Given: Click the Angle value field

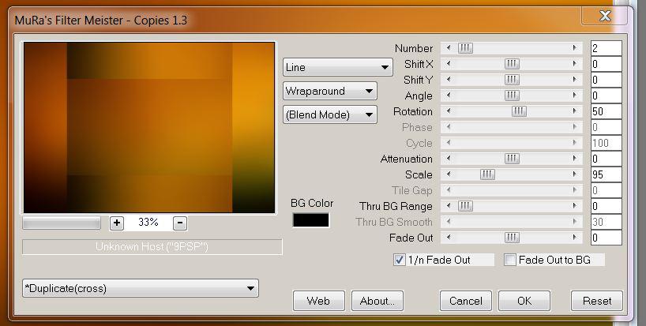Looking at the screenshot, I should tap(606, 96).
